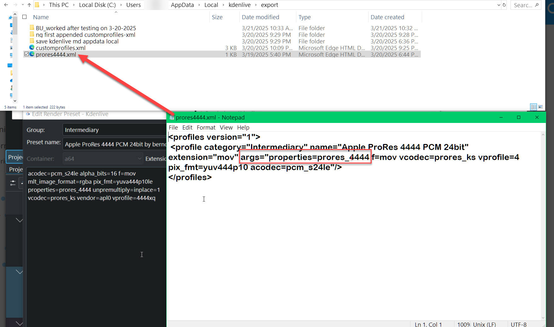Toggle the select-all checkbox in header
The image size is (554, 327).
click(25, 17)
